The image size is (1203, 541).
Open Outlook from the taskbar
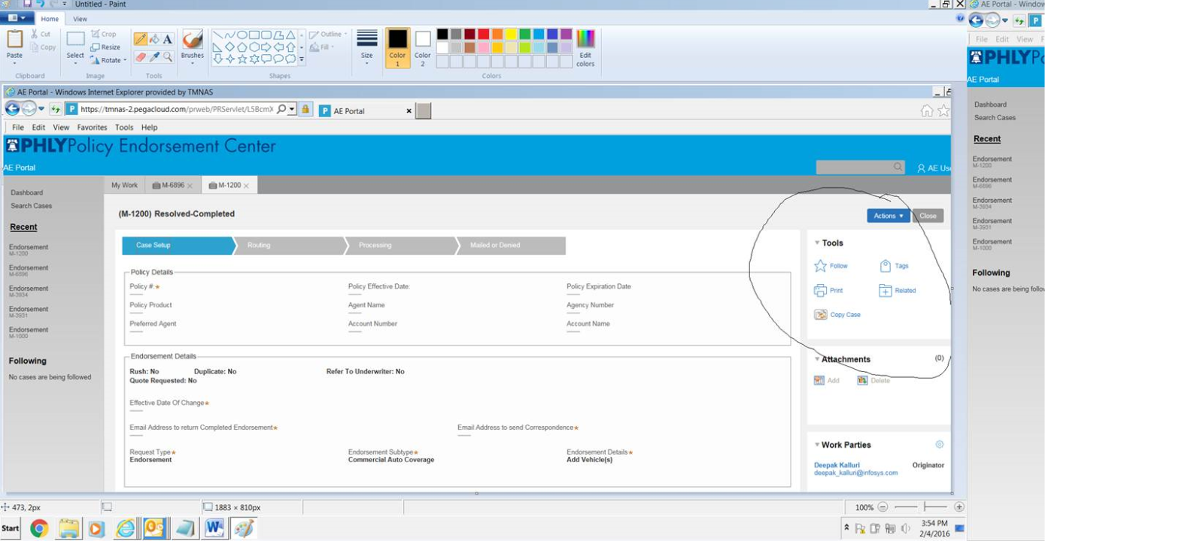tap(154, 528)
